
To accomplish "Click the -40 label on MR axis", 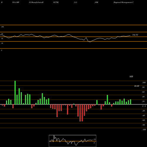I will (x=143, y=116).
